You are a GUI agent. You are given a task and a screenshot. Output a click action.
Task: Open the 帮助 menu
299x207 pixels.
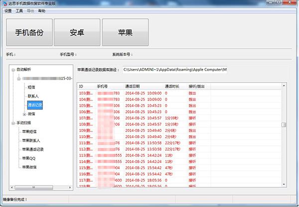pos(41,10)
